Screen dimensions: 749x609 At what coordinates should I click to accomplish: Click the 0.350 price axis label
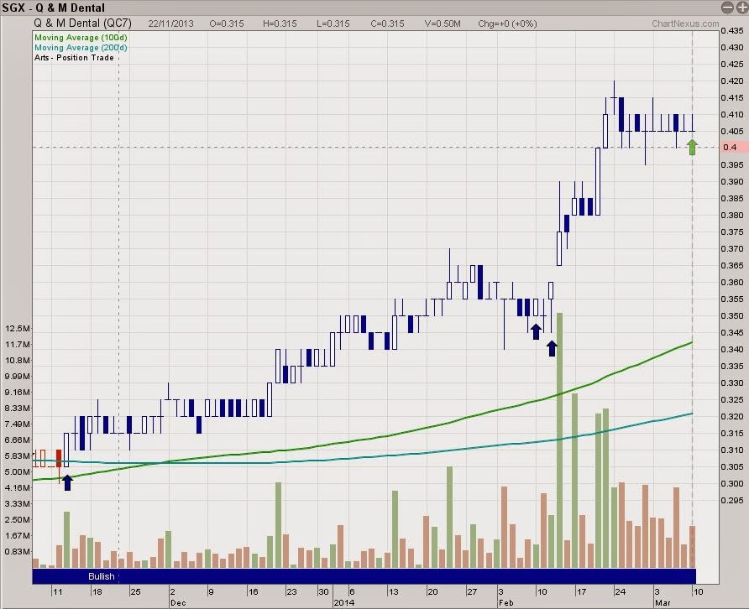coord(732,315)
